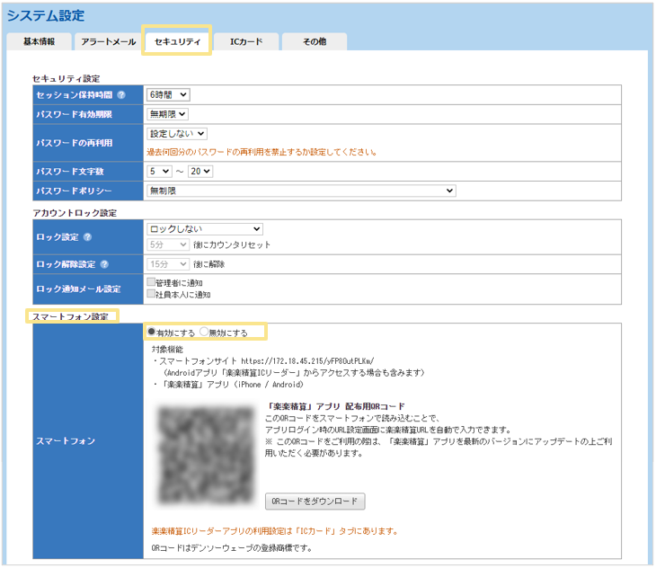Switch to the 基本情報 tab

pyautogui.click(x=39, y=41)
